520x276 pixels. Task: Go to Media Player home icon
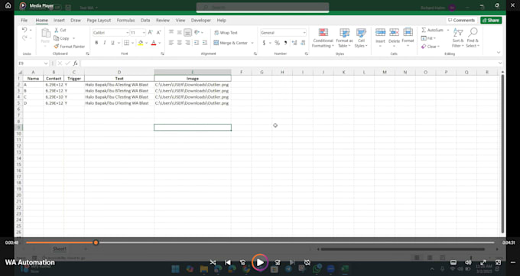8,5
